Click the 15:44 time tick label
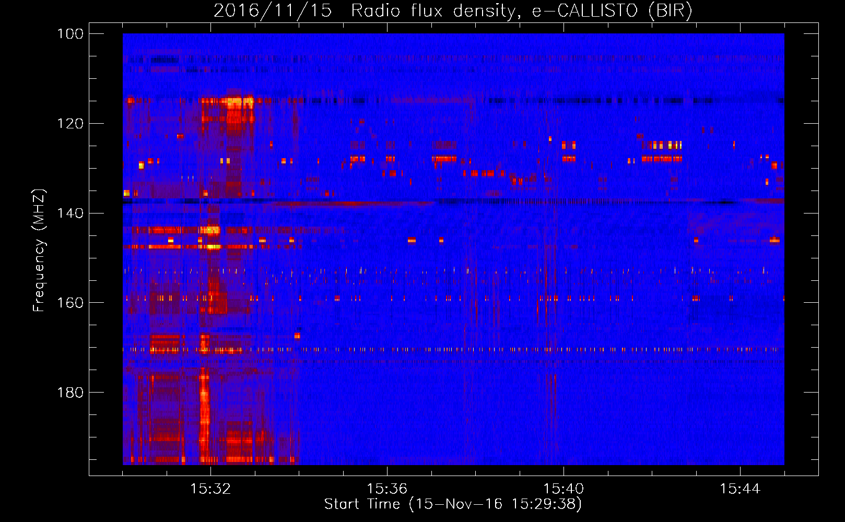The image size is (845, 522). click(740, 489)
